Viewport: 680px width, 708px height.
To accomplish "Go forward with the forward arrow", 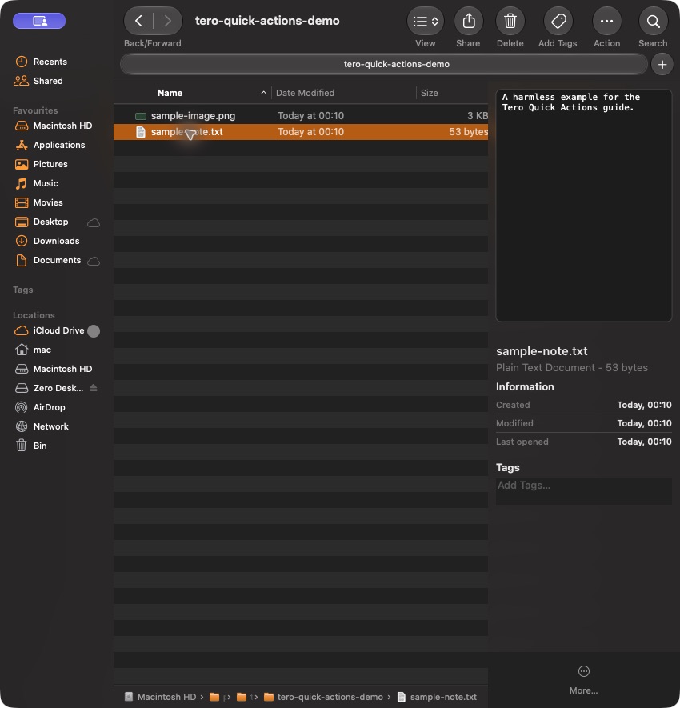I will click(x=167, y=21).
